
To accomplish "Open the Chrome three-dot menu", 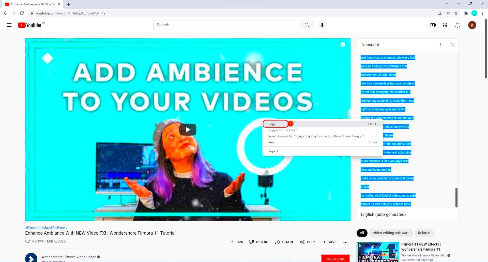I will (482, 13).
